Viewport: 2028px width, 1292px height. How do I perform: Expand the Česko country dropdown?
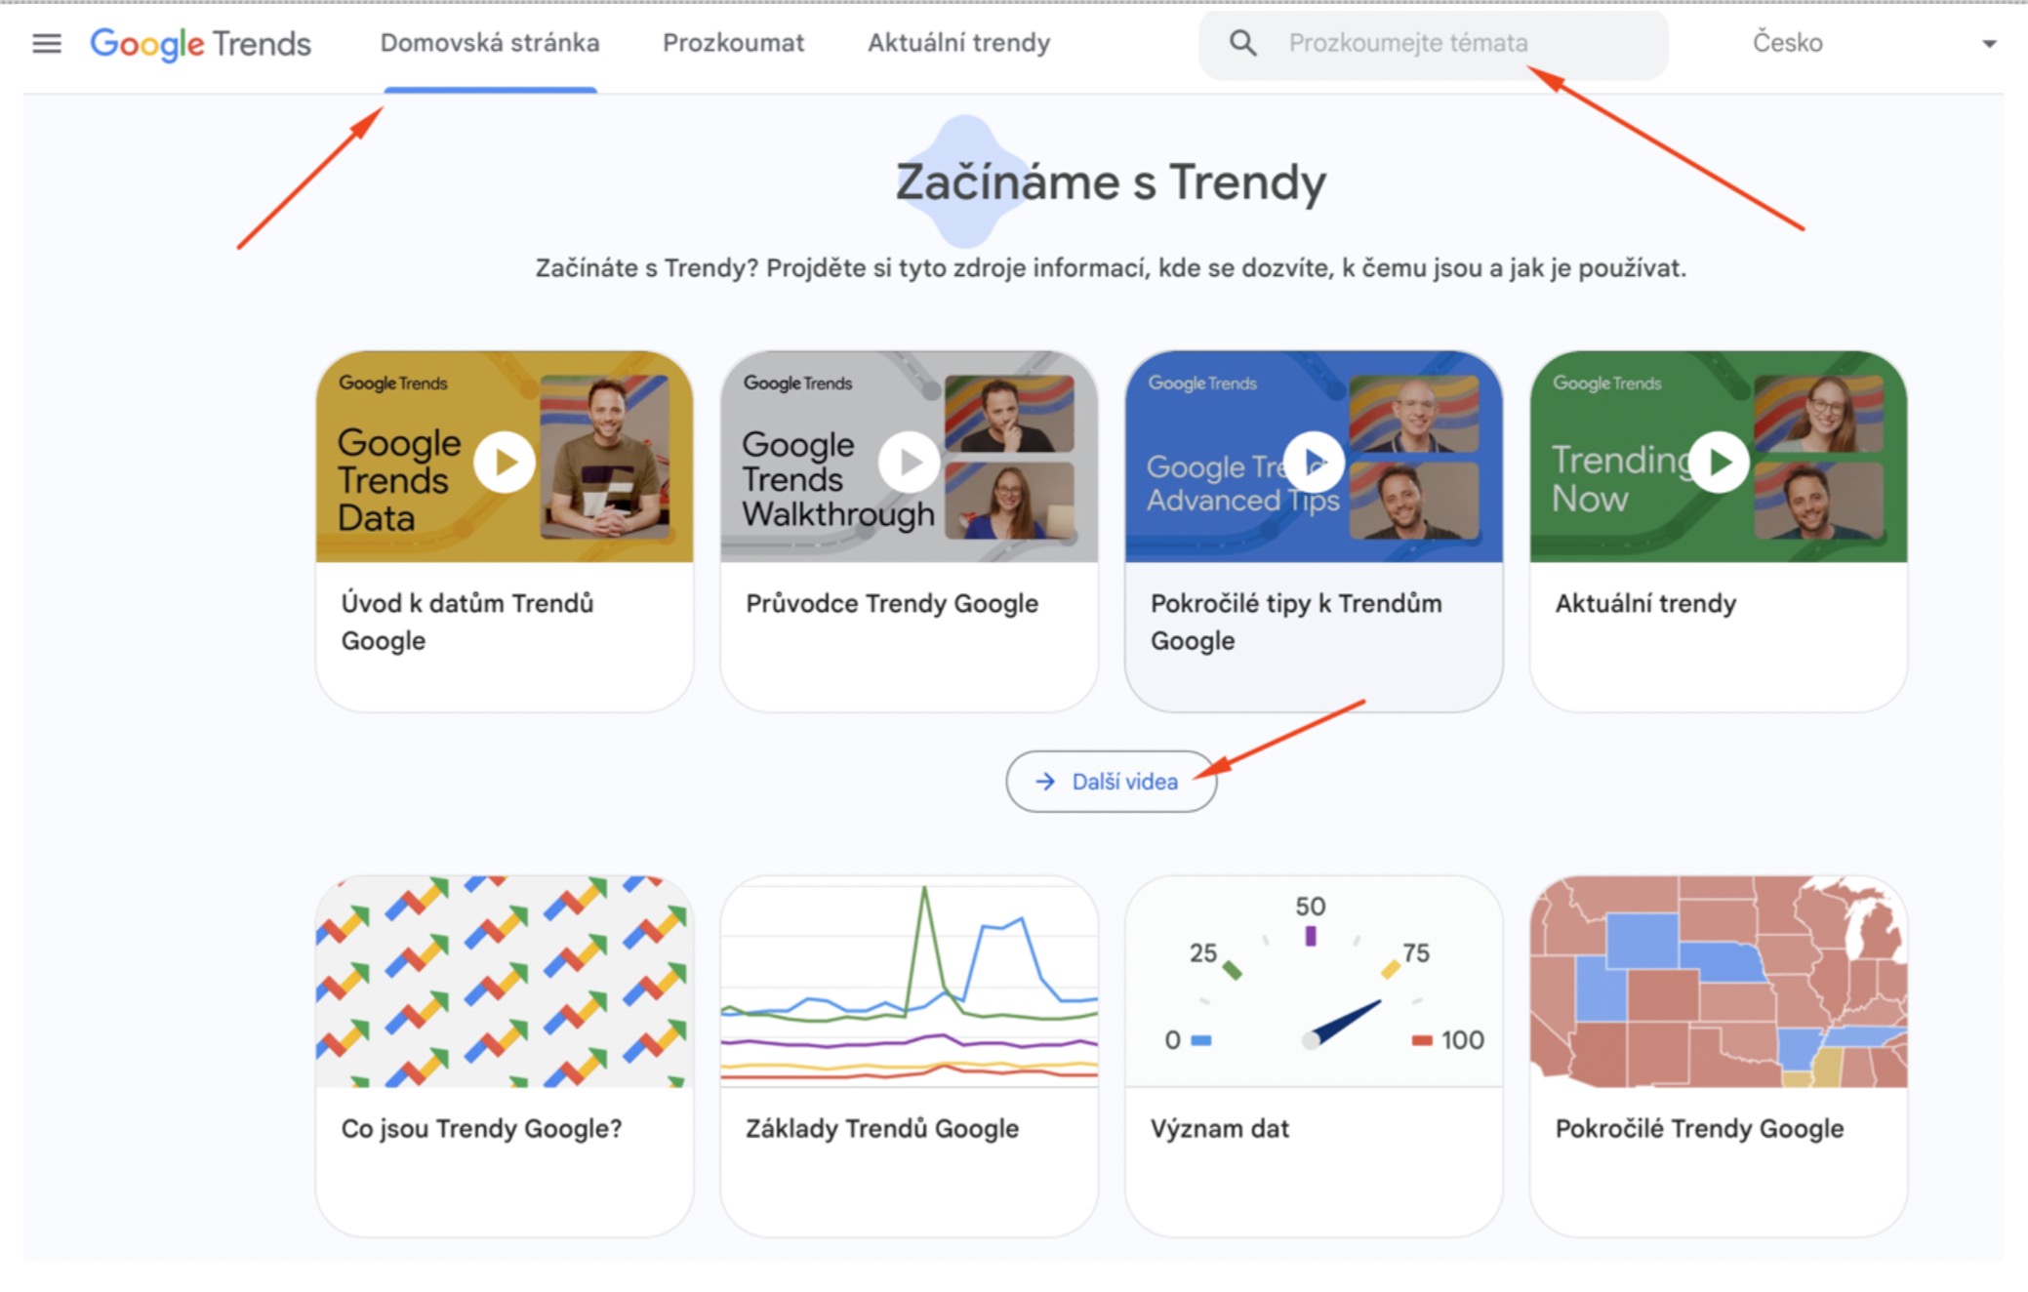(1988, 43)
